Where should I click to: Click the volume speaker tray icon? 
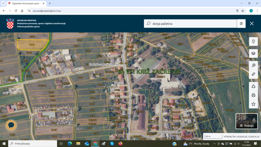[x=239, y=144]
